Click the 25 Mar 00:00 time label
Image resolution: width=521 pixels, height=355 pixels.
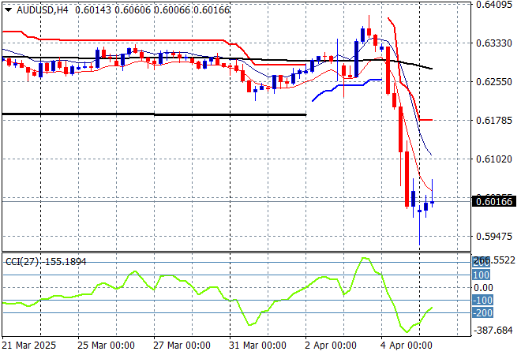pyautogui.click(x=106, y=346)
